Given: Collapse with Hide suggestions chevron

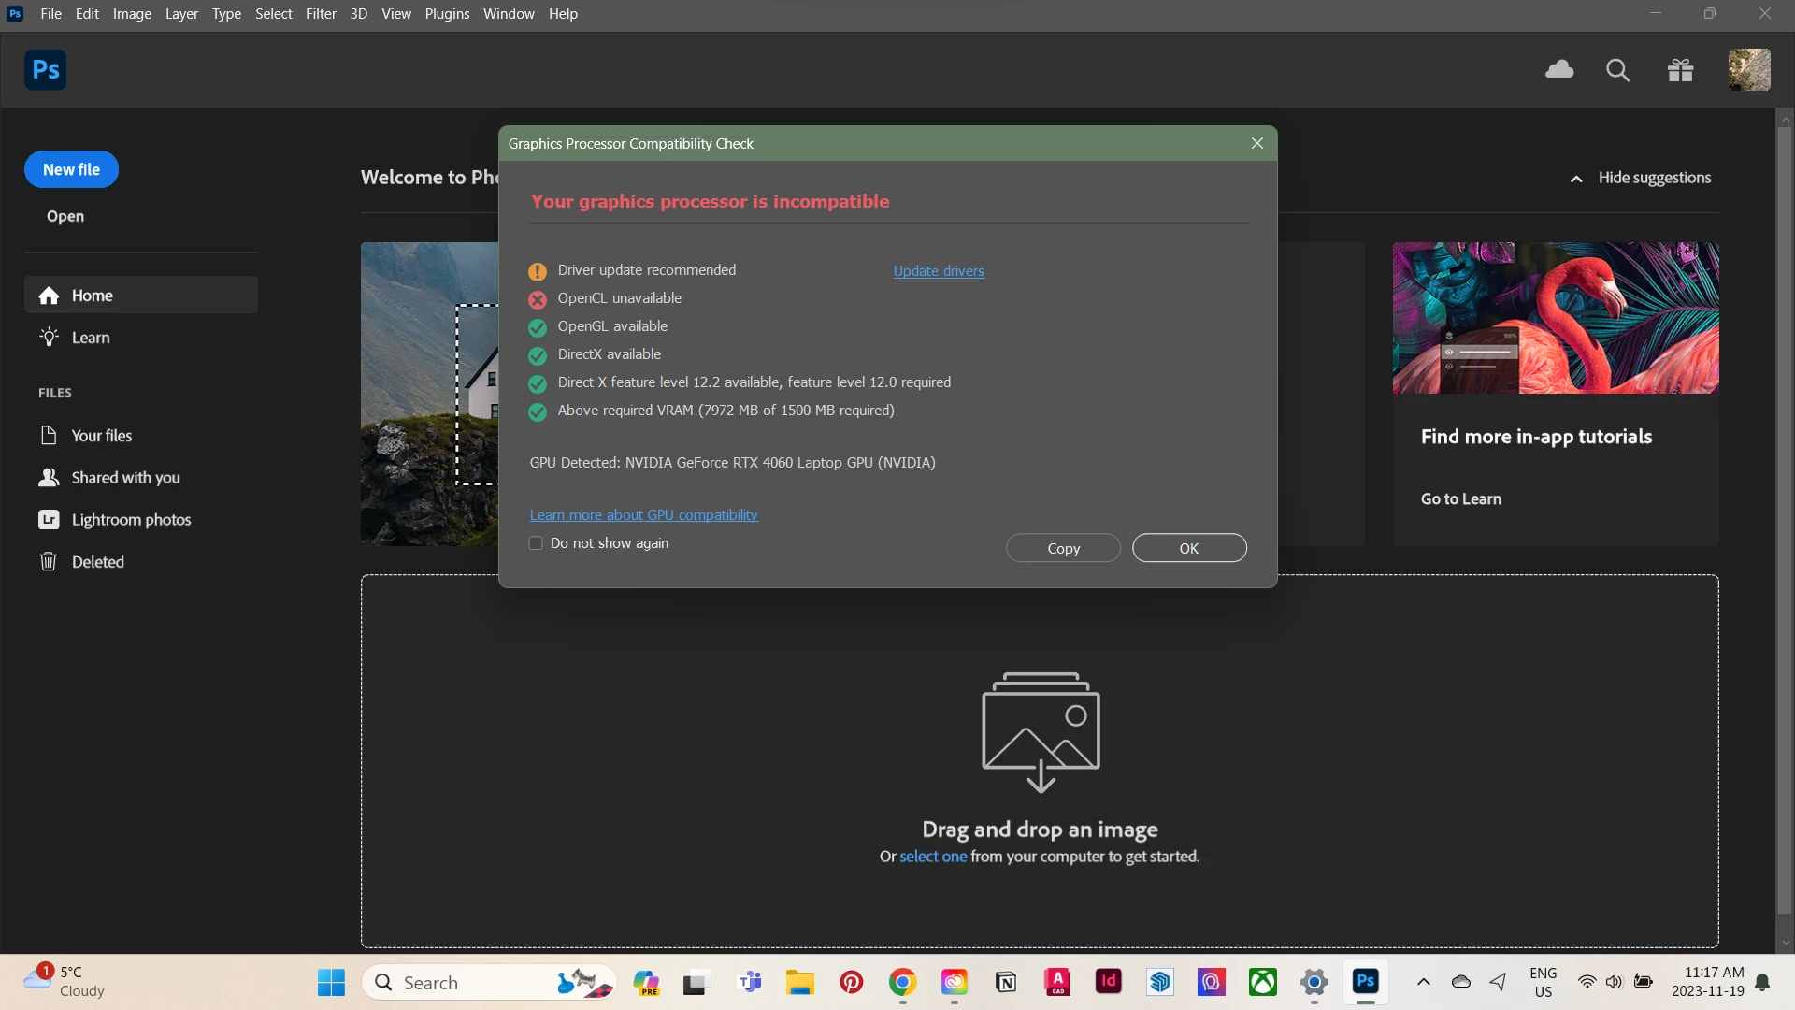Looking at the screenshot, I should point(1576,179).
